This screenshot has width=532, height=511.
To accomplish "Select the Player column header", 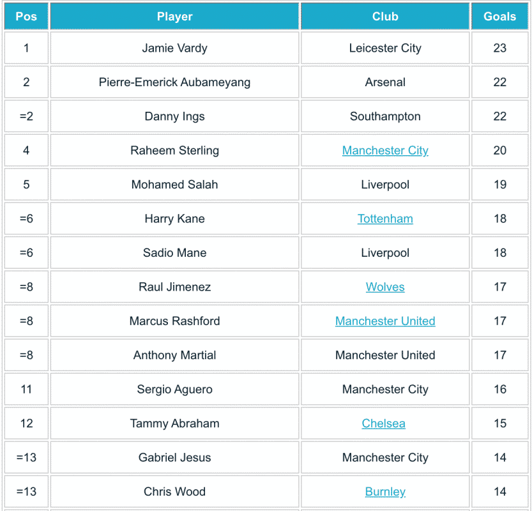I will pos(174,17).
